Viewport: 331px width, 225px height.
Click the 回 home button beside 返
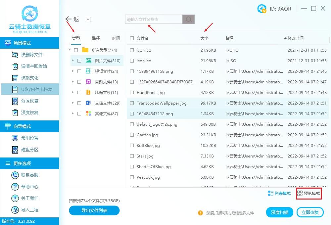tap(88, 19)
